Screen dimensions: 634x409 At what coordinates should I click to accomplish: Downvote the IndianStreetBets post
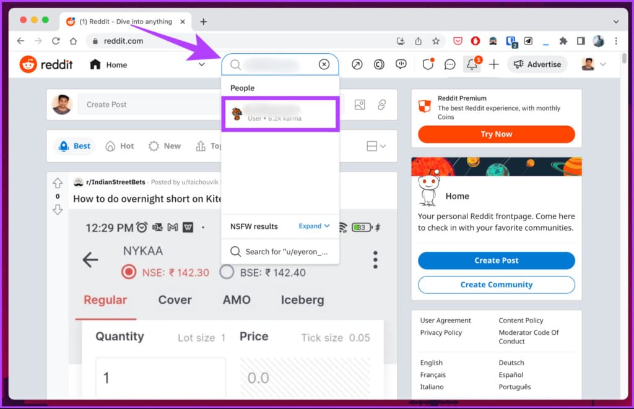click(58, 209)
